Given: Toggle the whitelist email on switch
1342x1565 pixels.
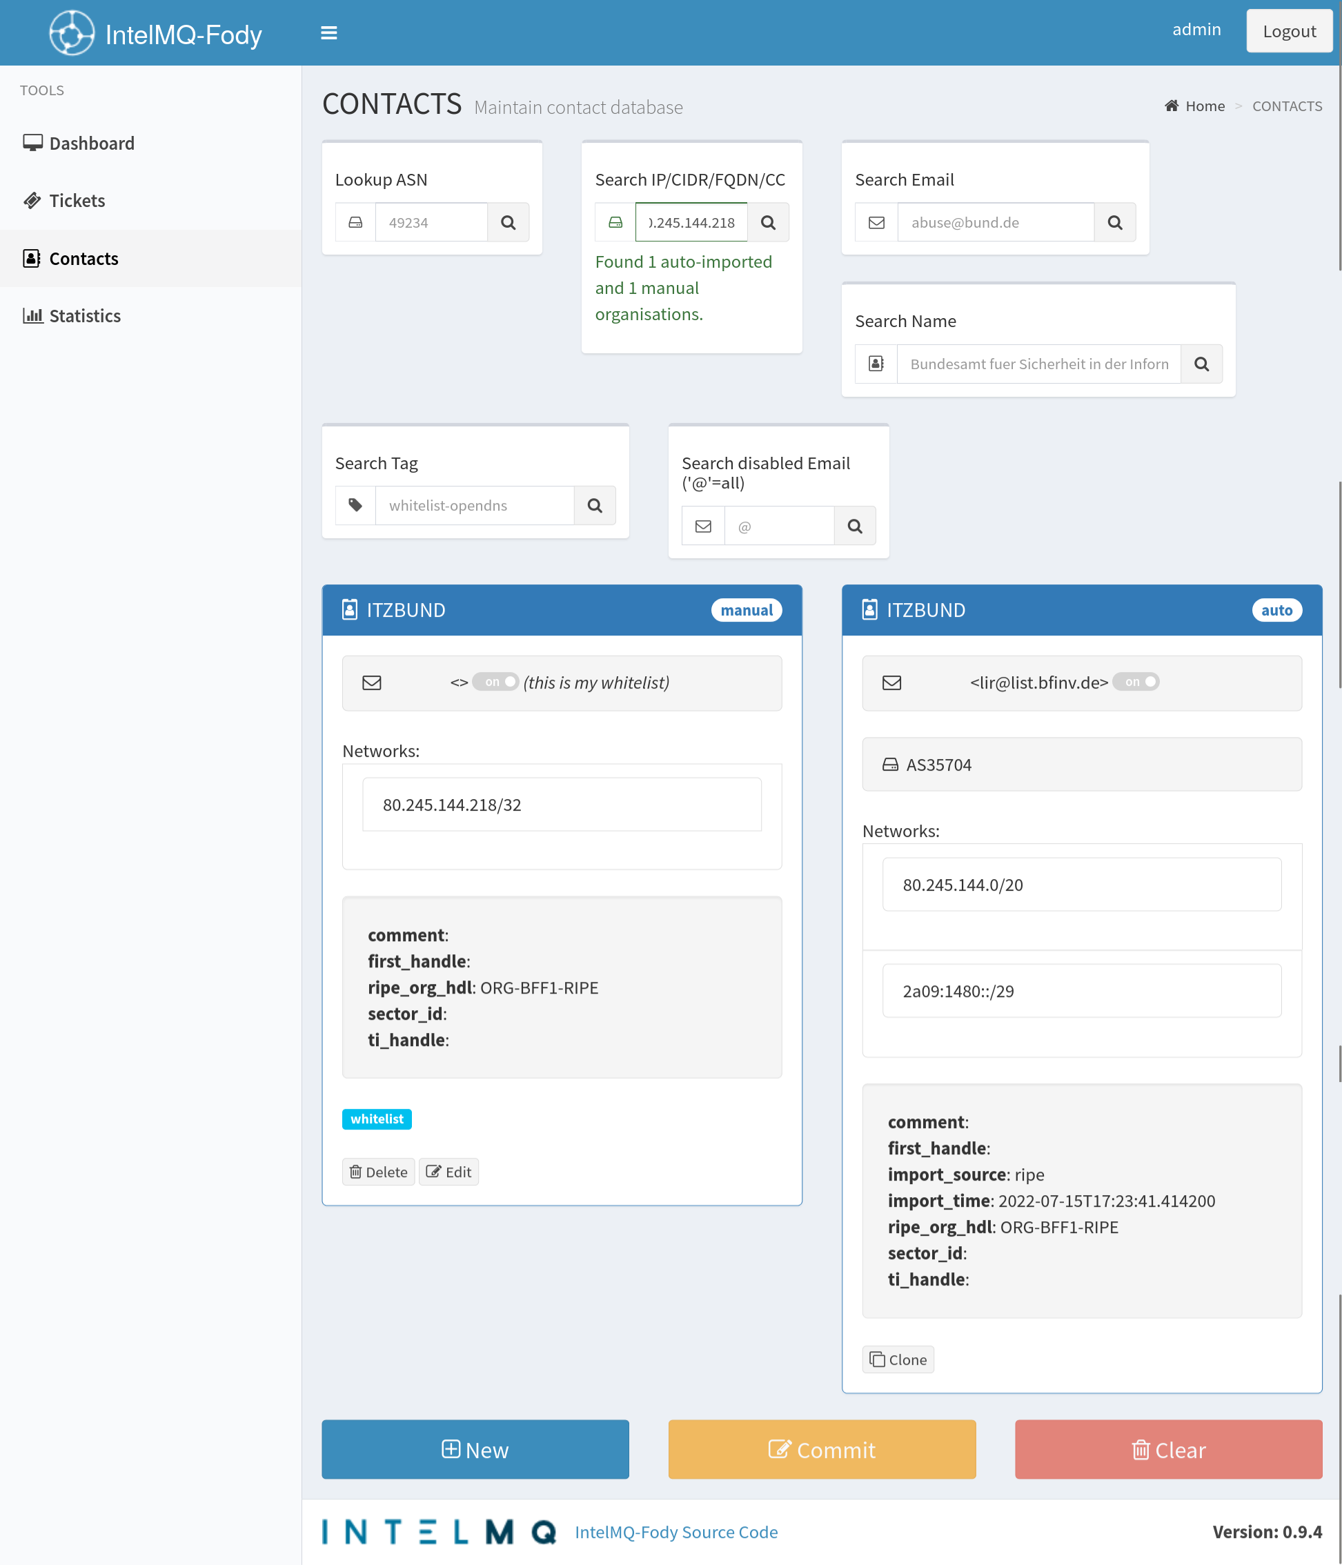Looking at the screenshot, I should click(495, 681).
